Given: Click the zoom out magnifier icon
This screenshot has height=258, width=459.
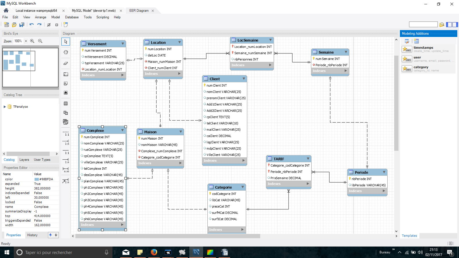Looking at the screenshot, I should click(x=40, y=41).
